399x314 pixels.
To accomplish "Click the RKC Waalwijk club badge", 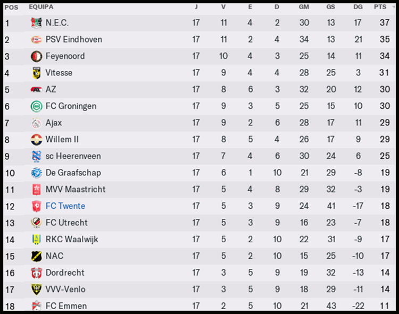I will [x=36, y=239].
